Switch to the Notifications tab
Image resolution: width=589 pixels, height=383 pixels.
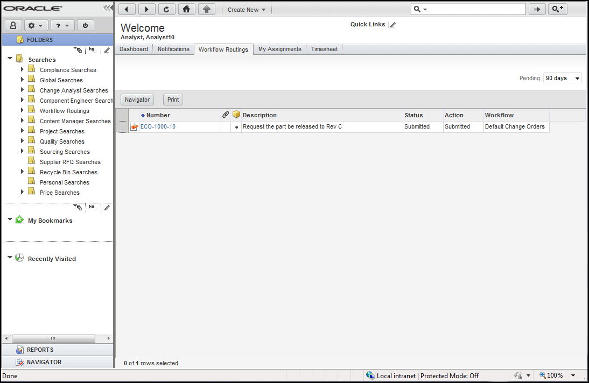(x=173, y=49)
